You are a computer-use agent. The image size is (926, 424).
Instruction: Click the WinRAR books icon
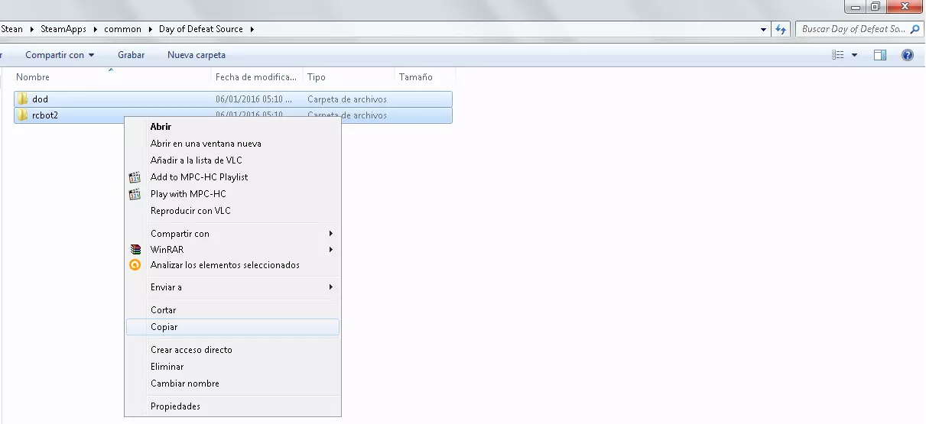click(135, 250)
